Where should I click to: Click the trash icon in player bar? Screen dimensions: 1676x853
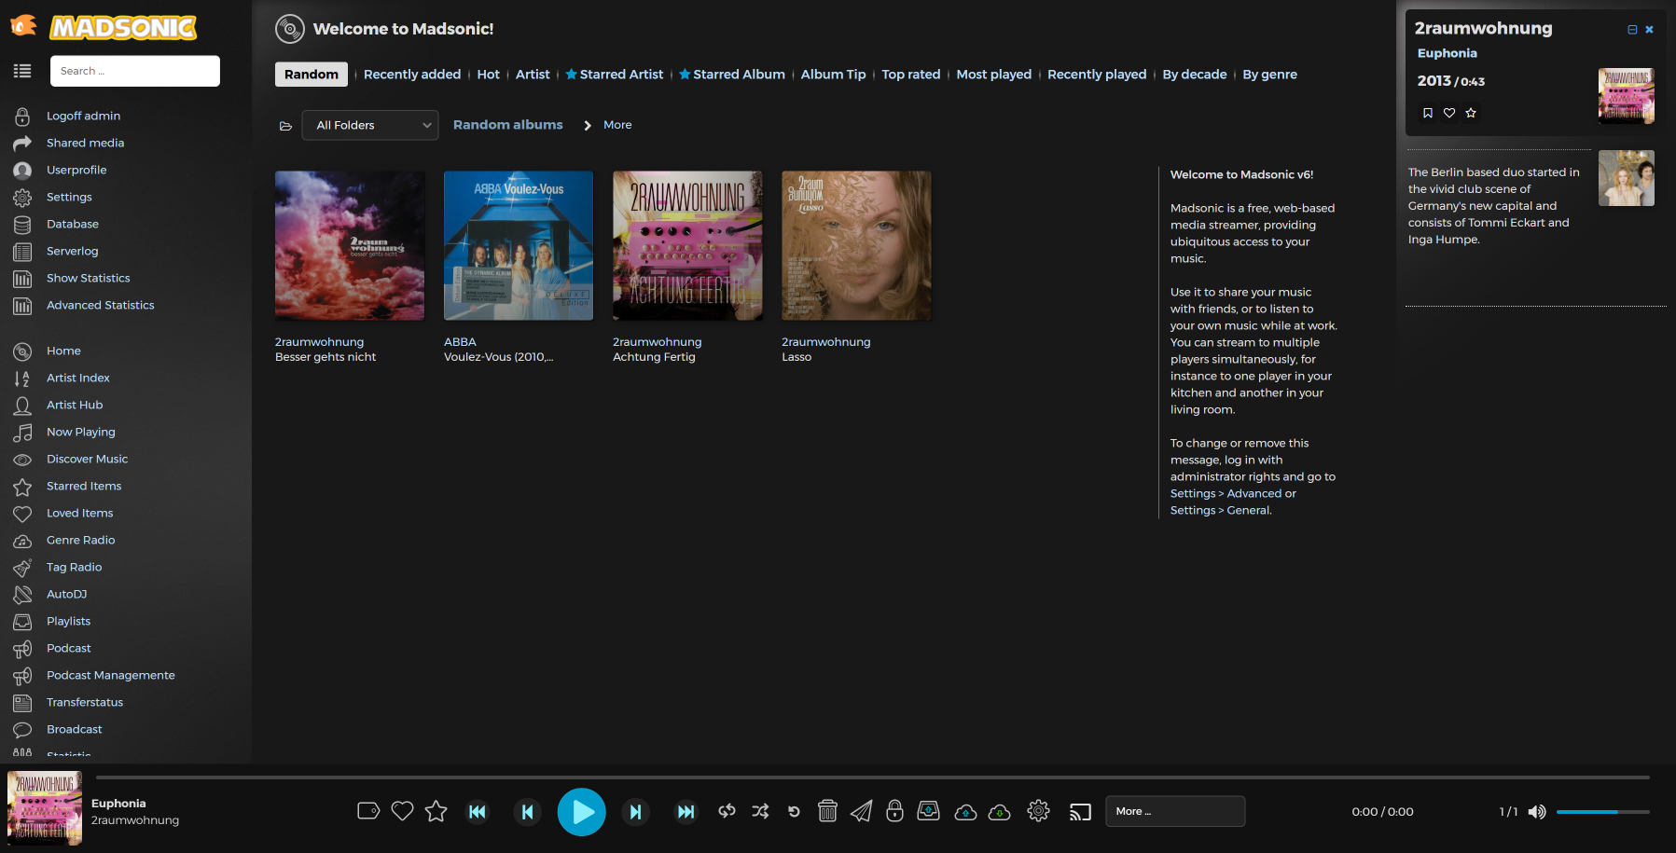pyautogui.click(x=827, y=811)
